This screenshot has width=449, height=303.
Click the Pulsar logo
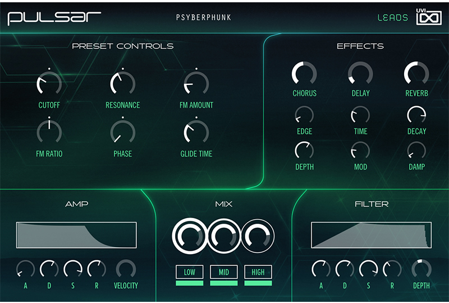54,18
